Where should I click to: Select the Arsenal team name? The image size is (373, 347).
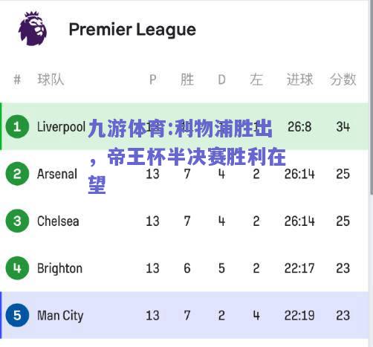tap(57, 174)
